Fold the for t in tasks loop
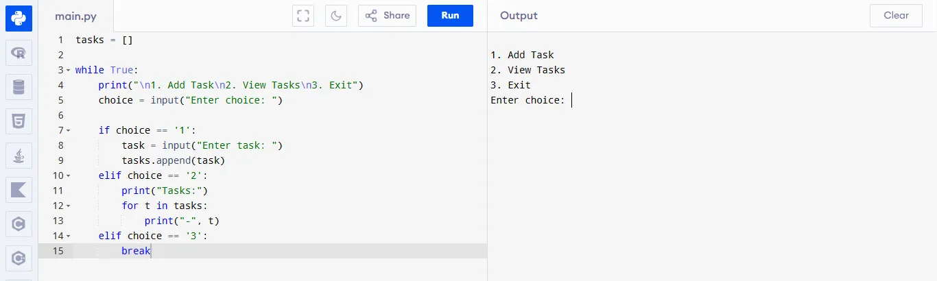The width and height of the screenshot is (937, 281). (69, 206)
